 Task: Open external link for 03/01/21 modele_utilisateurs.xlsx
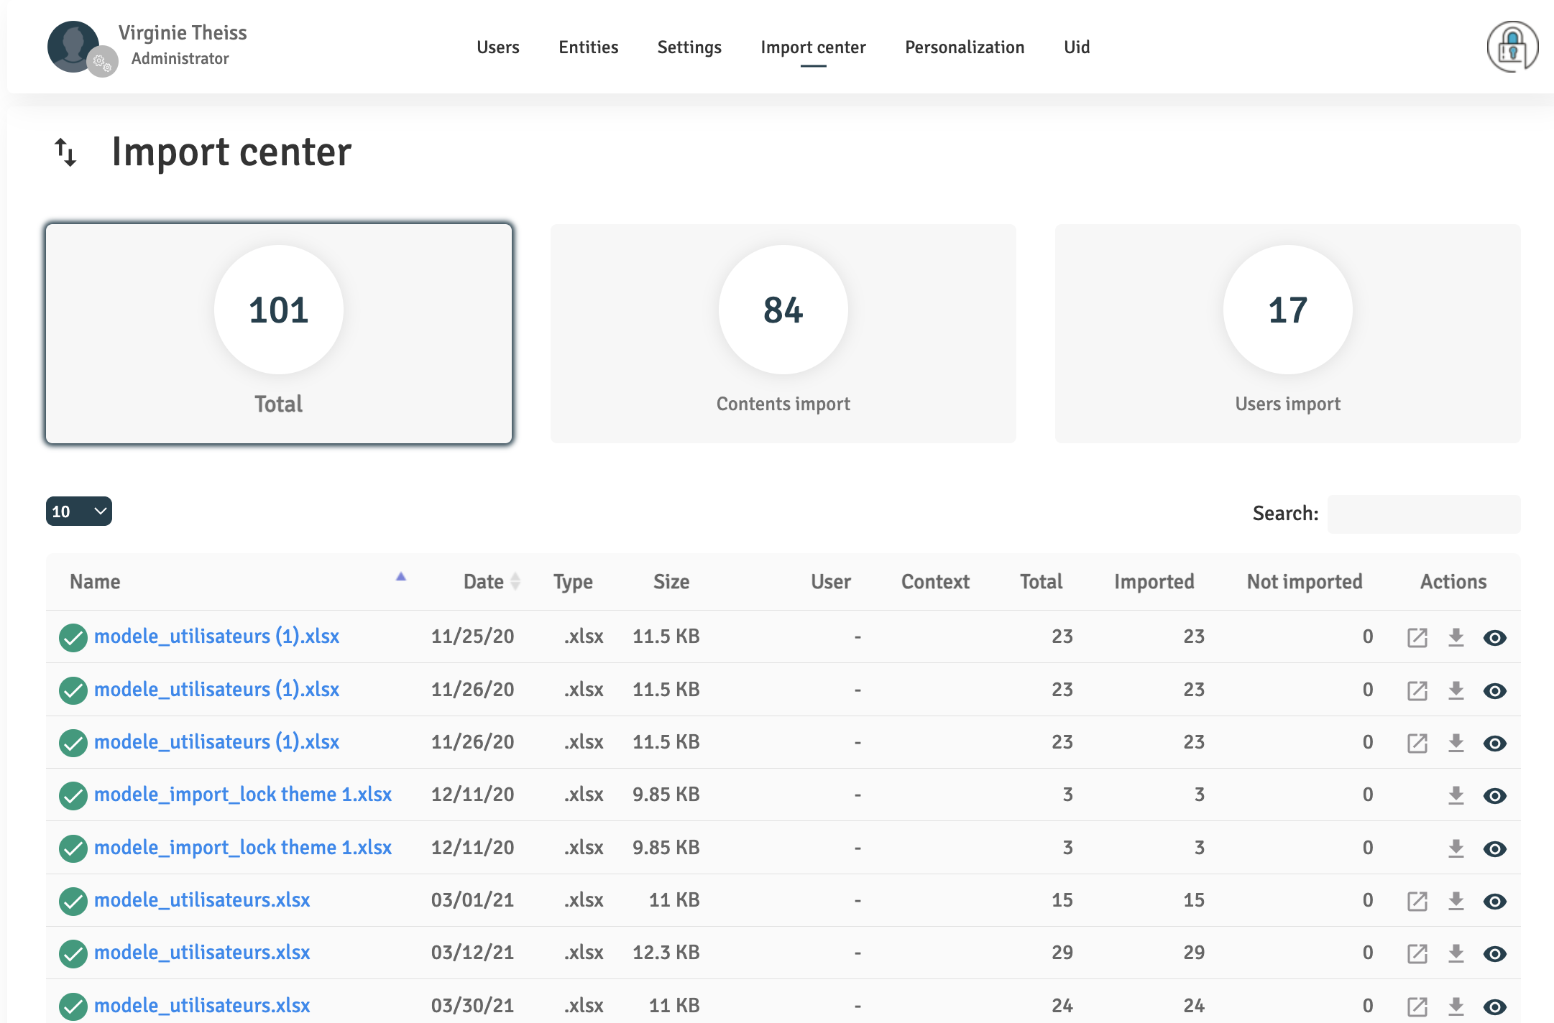[x=1417, y=901]
